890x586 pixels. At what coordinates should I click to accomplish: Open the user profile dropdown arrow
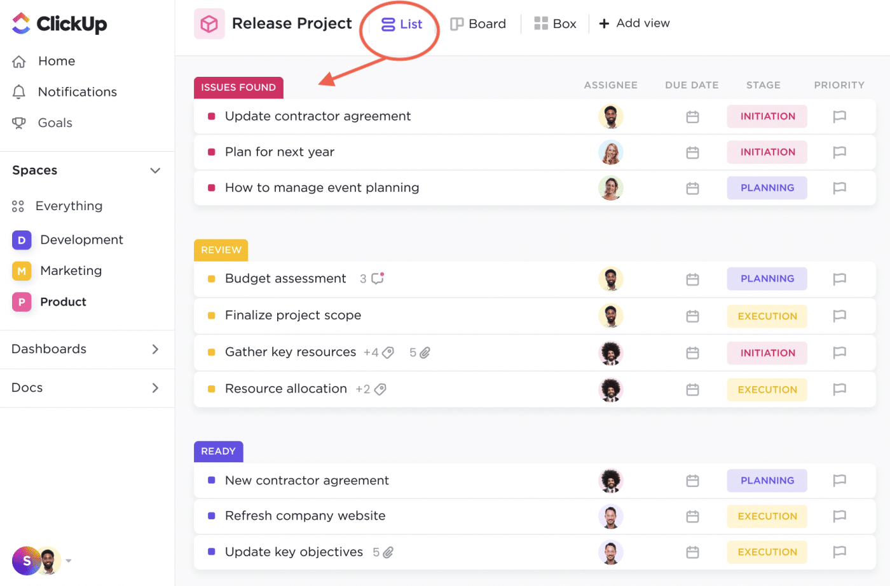click(69, 561)
